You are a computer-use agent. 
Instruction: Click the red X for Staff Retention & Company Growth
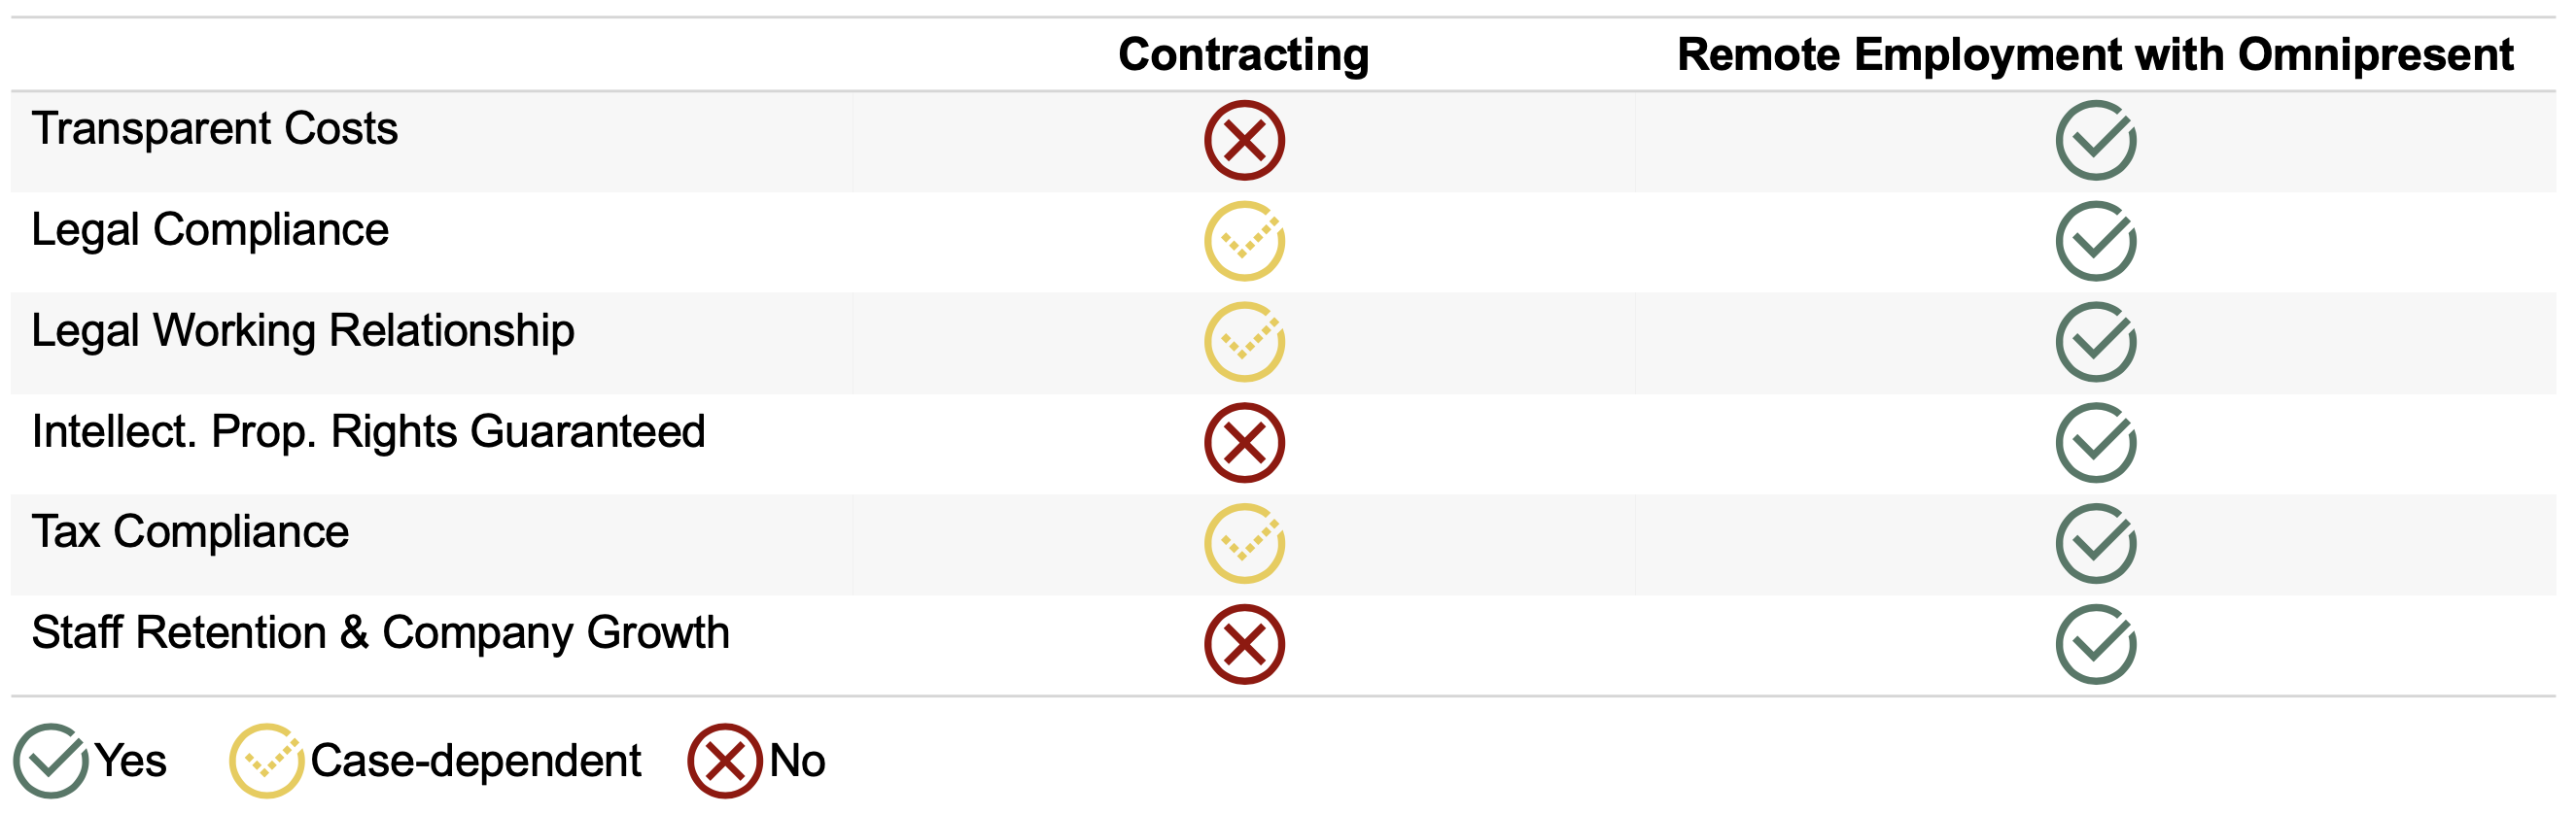pyautogui.click(x=1244, y=644)
